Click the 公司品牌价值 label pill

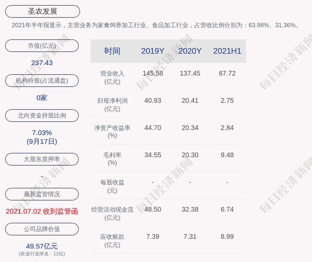42,229
